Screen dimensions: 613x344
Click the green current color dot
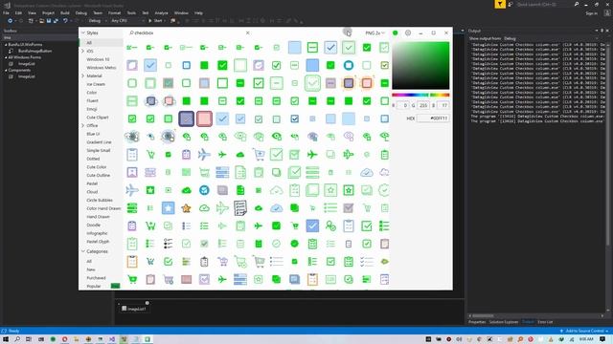(396, 33)
